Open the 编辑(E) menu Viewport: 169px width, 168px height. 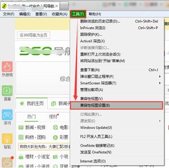coord(25,14)
